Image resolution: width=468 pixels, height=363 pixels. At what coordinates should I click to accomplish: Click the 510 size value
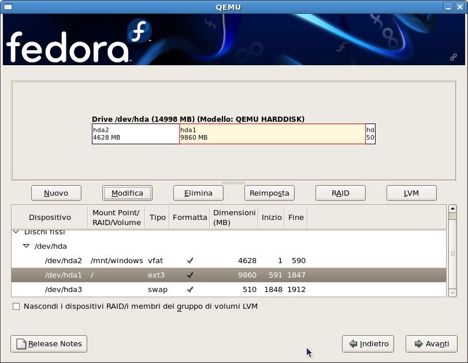point(250,289)
